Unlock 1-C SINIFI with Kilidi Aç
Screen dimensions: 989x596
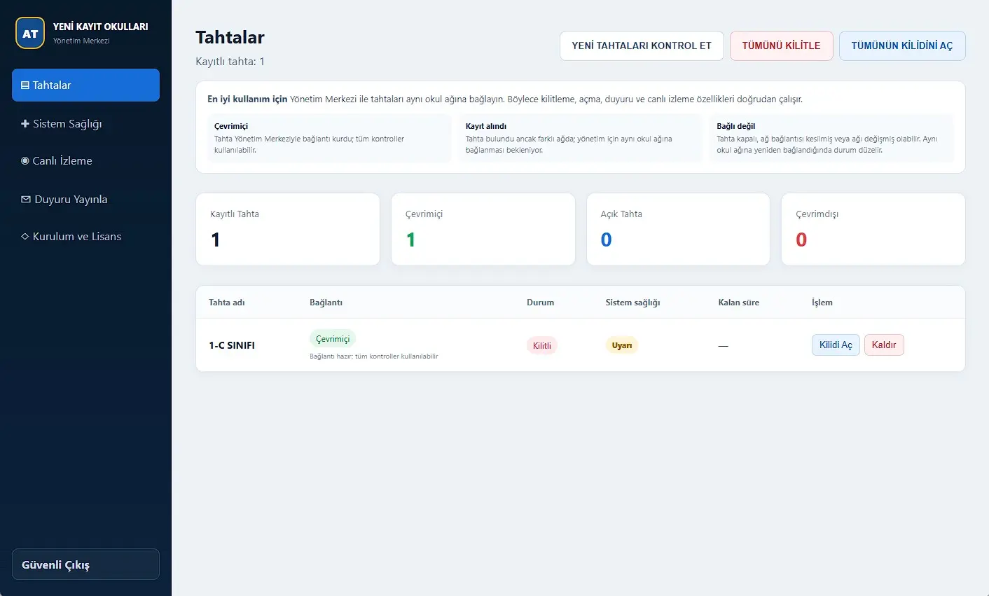[836, 345]
